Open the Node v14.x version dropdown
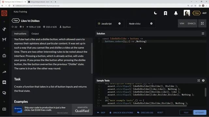Viewport: 209px width, 117px height. pyautogui.click(x=141, y=24)
